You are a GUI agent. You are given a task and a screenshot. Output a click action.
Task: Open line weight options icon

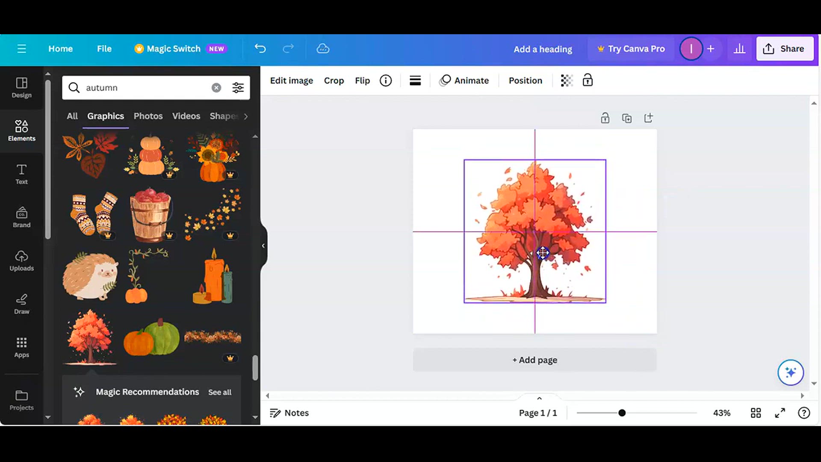pos(415,80)
